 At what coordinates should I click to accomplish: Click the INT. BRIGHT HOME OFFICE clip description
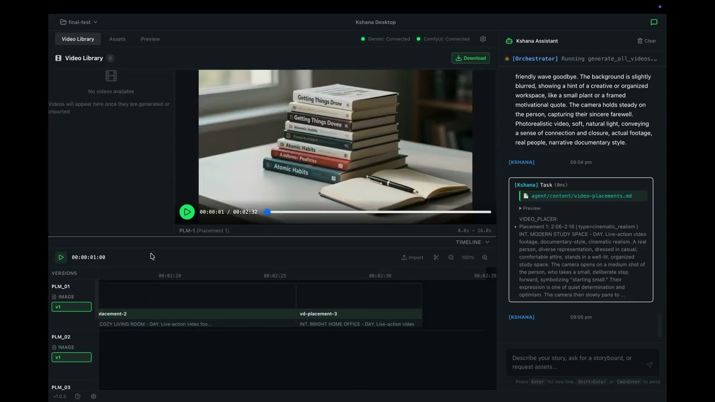357,324
